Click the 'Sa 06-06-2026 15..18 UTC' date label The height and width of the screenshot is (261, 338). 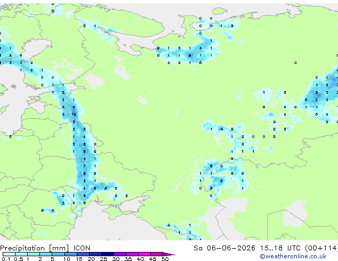[247, 248]
